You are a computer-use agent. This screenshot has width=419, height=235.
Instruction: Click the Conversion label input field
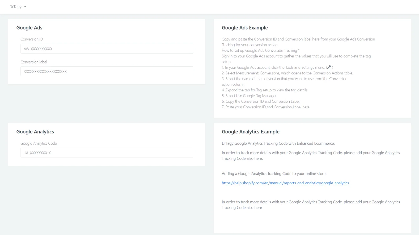click(107, 71)
